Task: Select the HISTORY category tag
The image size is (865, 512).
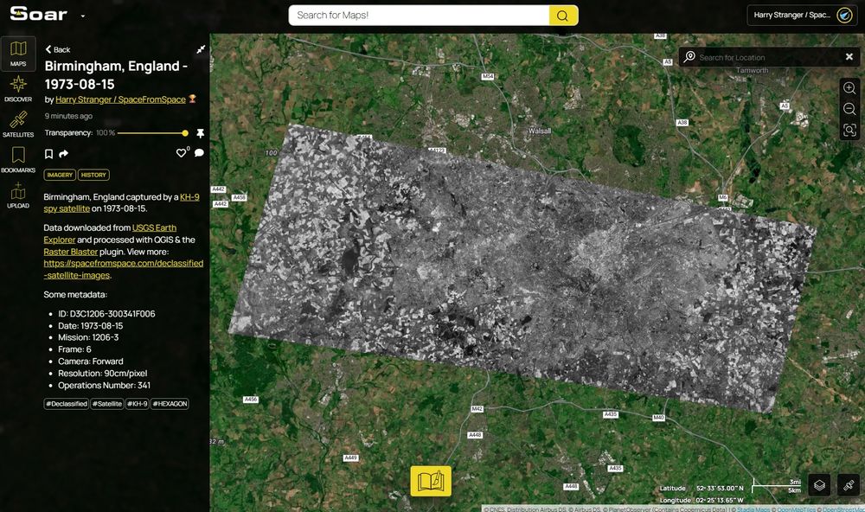Action: 93,175
